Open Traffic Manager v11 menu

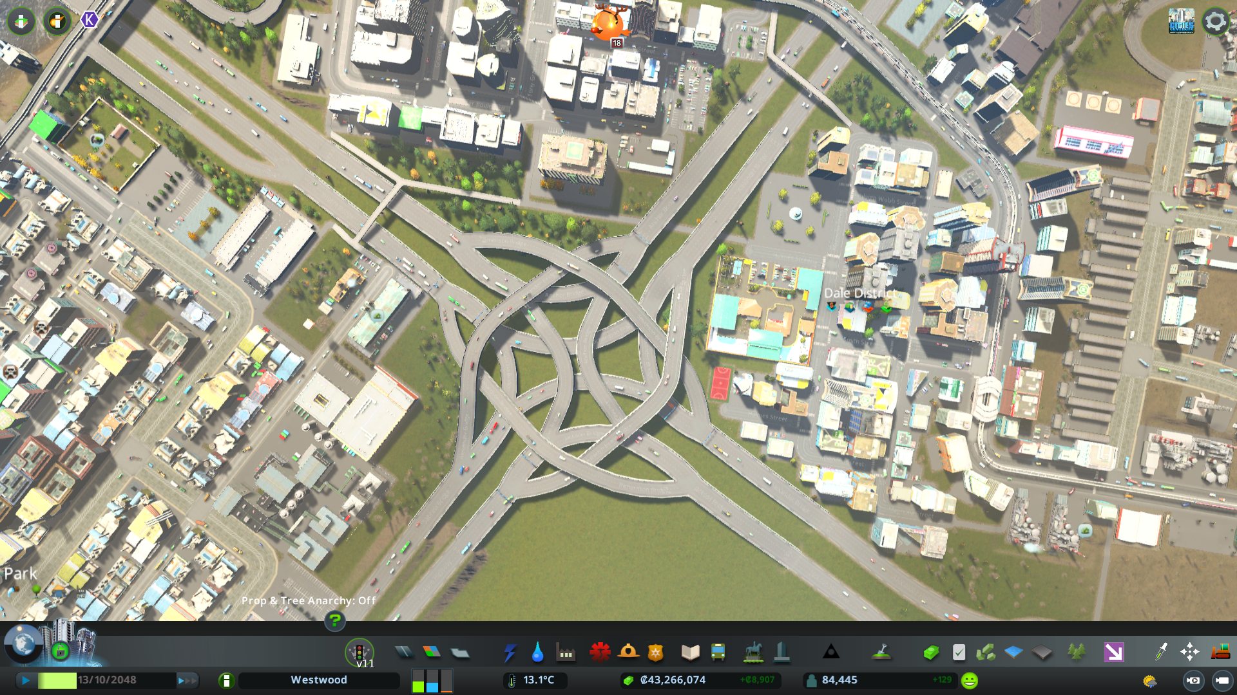[x=359, y=653]
